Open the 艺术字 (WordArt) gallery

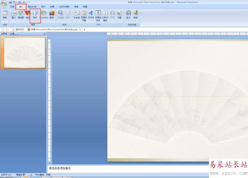(x=91, y=16)
